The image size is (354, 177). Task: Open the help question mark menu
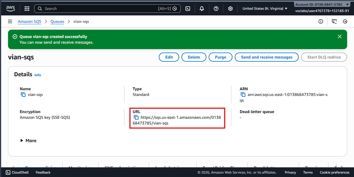[216, 9]
